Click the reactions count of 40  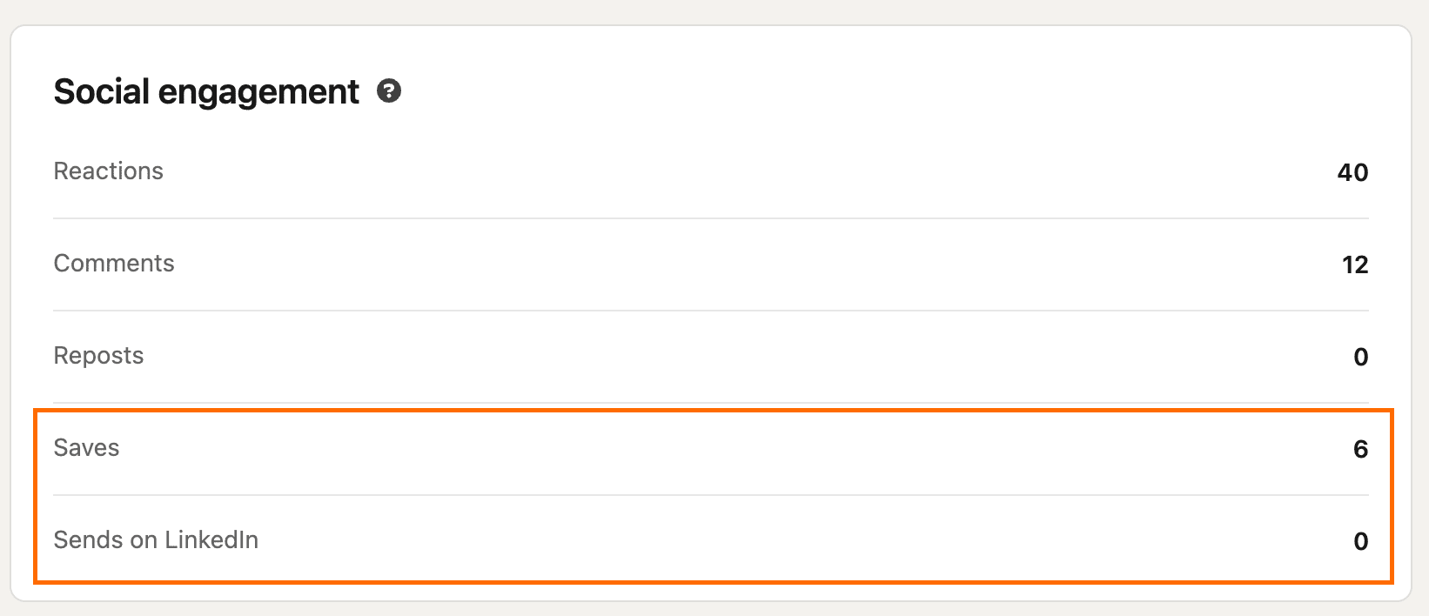click(1352, 172)
